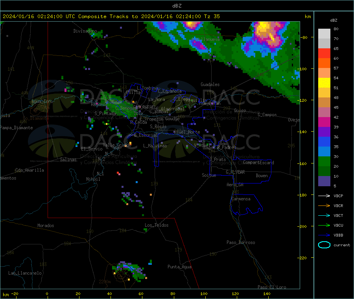Click the 'Paso_Barroso' place label
Image resolution: width=354 pixels, height=299 pixels.
coord(241,242)
